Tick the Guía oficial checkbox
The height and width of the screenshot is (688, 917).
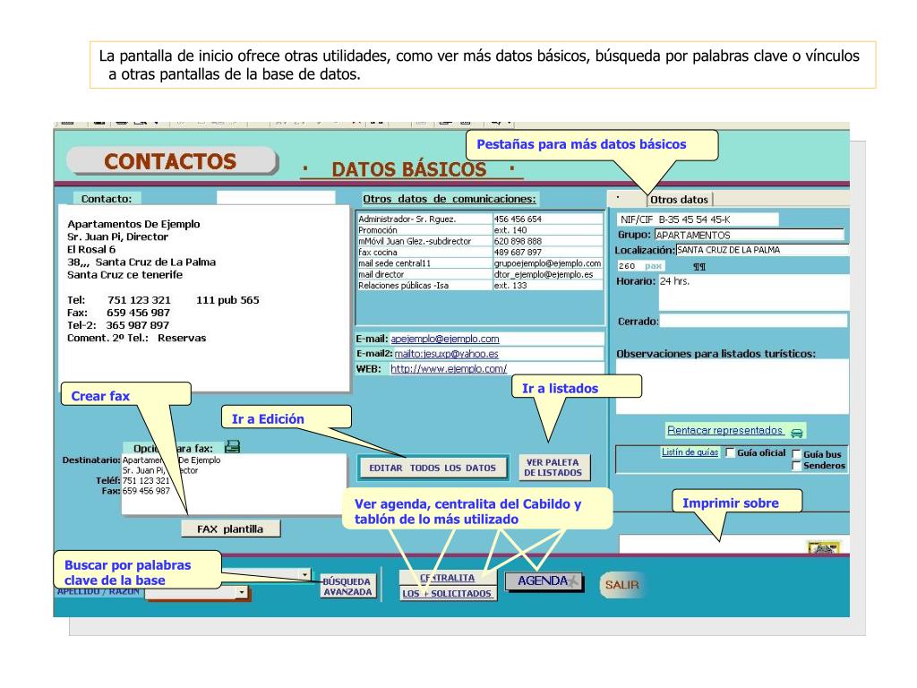(730, 452)
